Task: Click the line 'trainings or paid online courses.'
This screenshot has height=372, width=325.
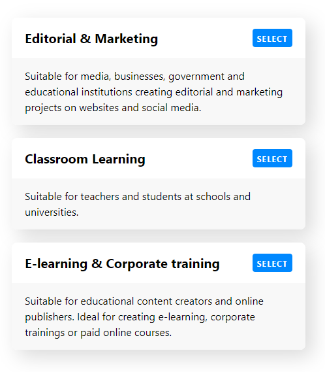Action: pos(99,333)
